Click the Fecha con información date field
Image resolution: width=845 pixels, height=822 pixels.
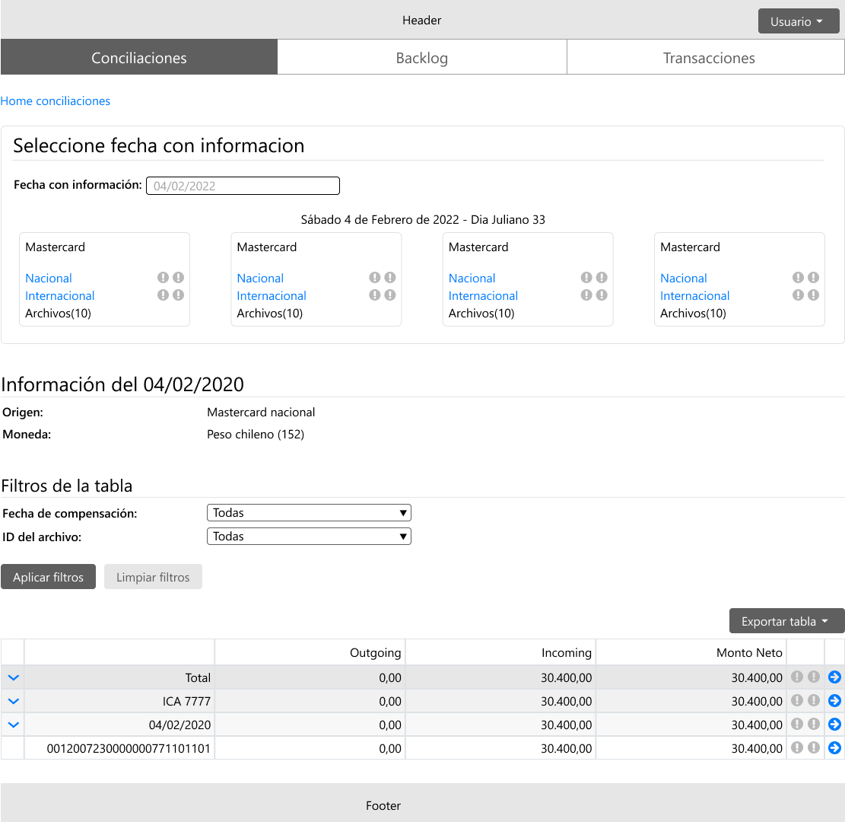(243, 186)
